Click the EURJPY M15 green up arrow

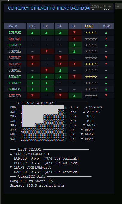click(33, 83)
